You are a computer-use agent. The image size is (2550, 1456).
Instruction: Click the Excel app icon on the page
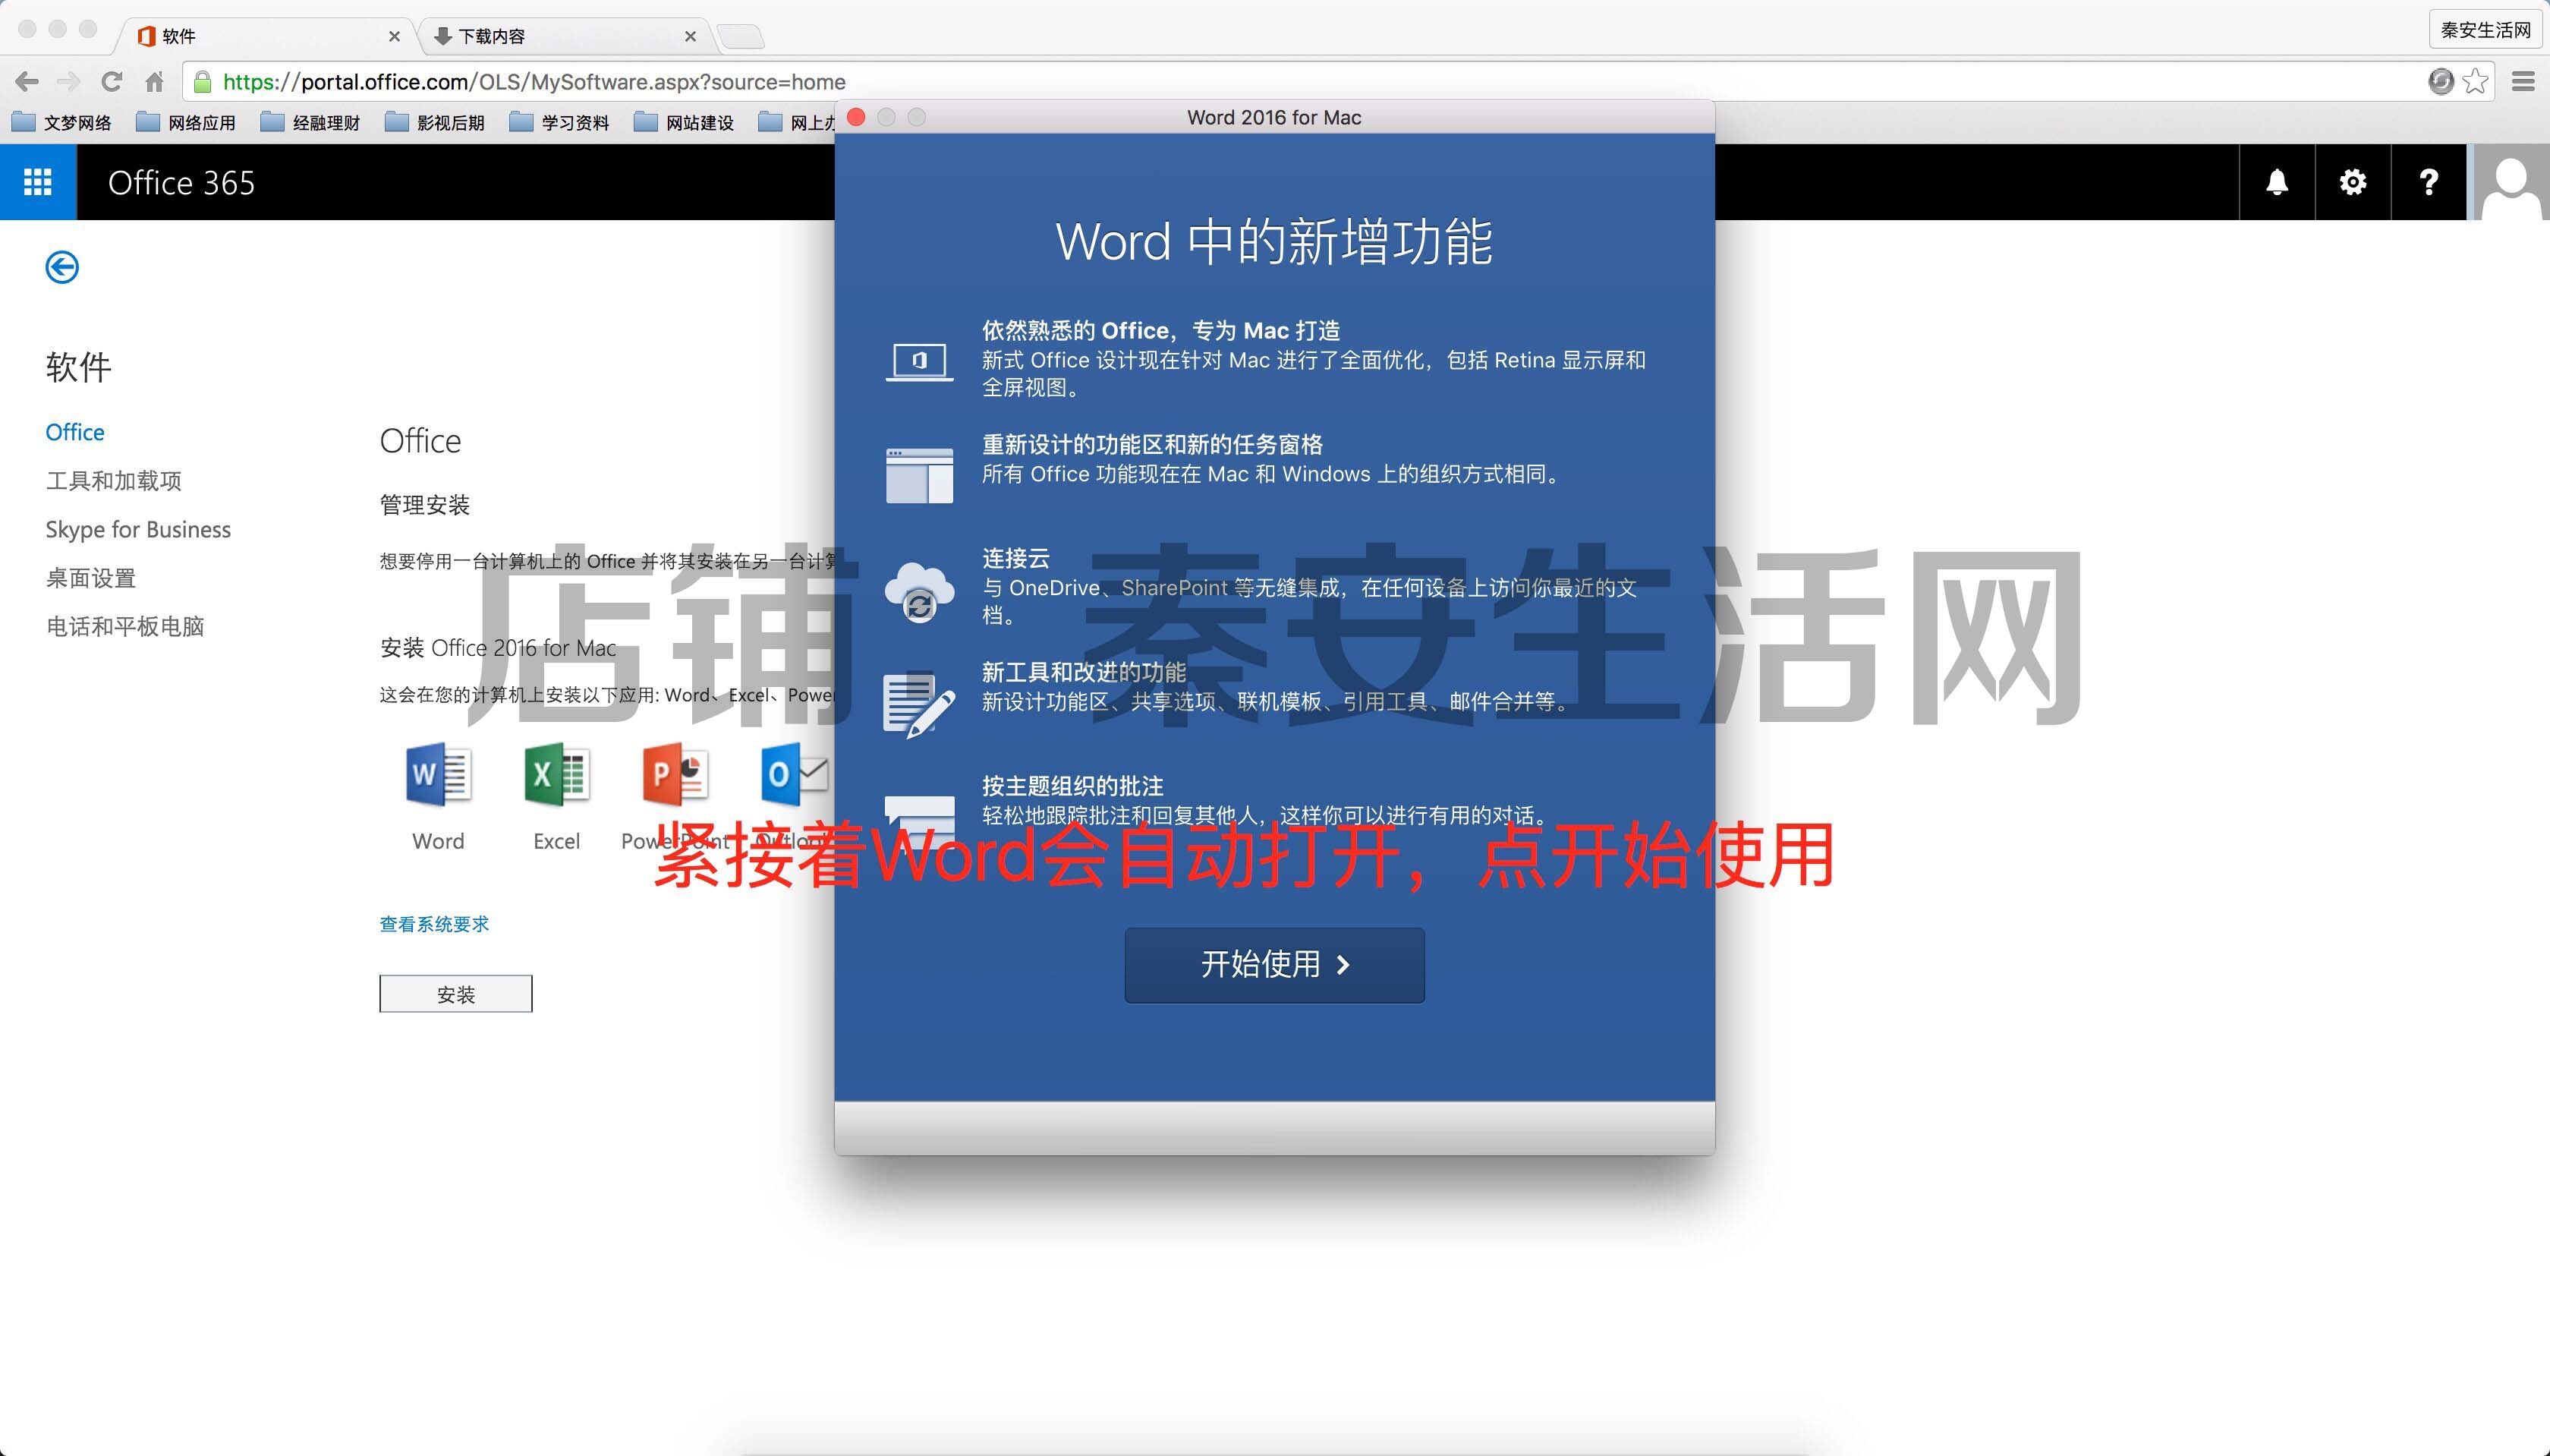click(x=556, y=774)
